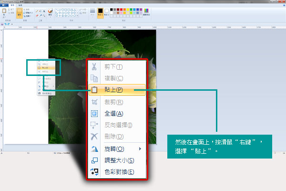Image resolution: width=286 pixels, height=191 pixels.
Task: Pick the purple swatch in the color palette
Action: tap(141, 10)
